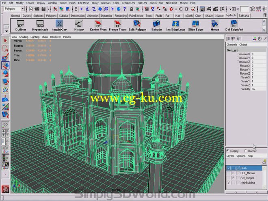Click the render current frame clapper icon
The image size is (268, 201).
coord(209,9)
